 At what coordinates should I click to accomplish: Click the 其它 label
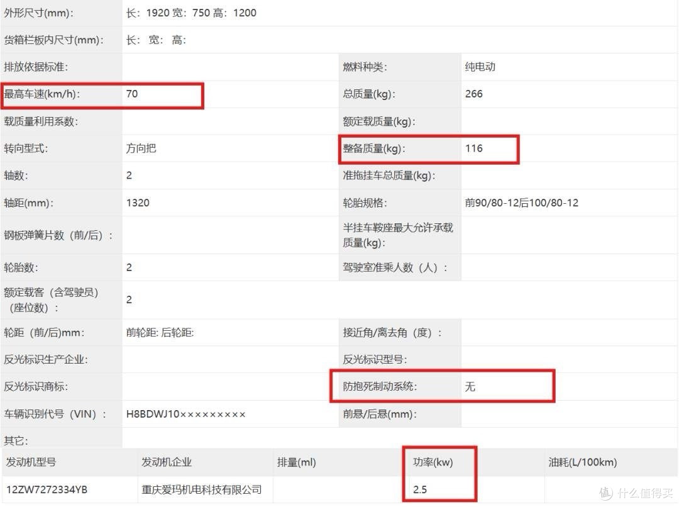pos(16,441)
